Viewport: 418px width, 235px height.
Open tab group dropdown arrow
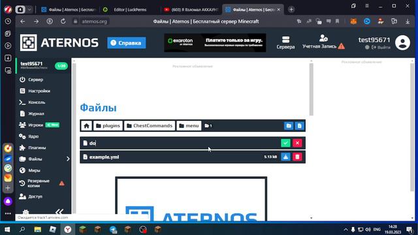(29, 10)
